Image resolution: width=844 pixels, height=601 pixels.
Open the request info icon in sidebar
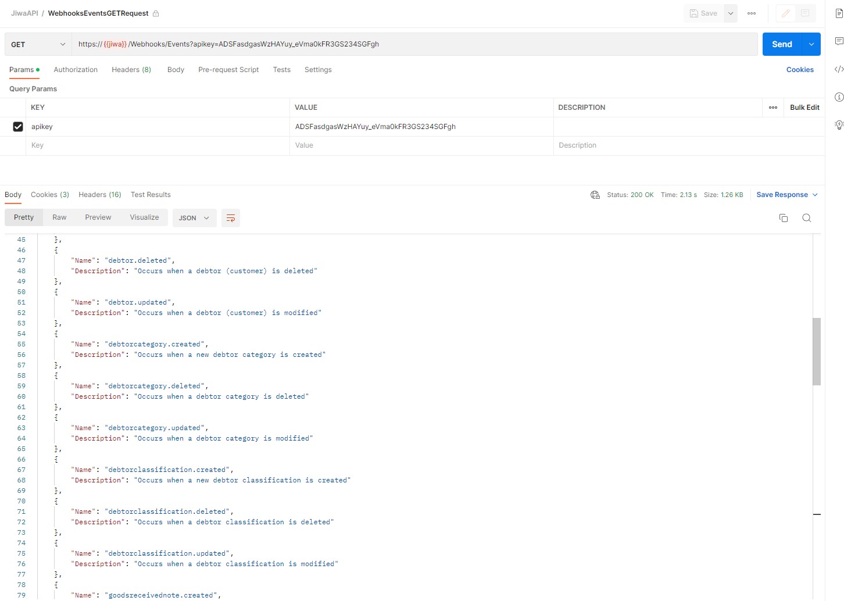pyautogui.click(x=839, y=97)
